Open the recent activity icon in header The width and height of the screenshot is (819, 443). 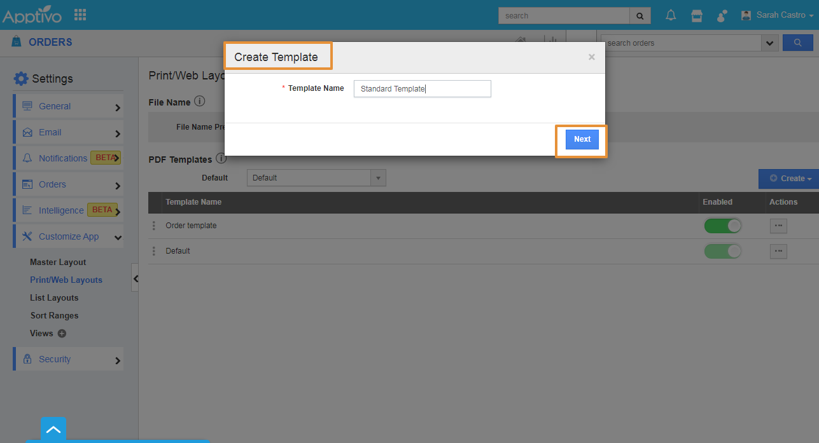click(722, 15)
